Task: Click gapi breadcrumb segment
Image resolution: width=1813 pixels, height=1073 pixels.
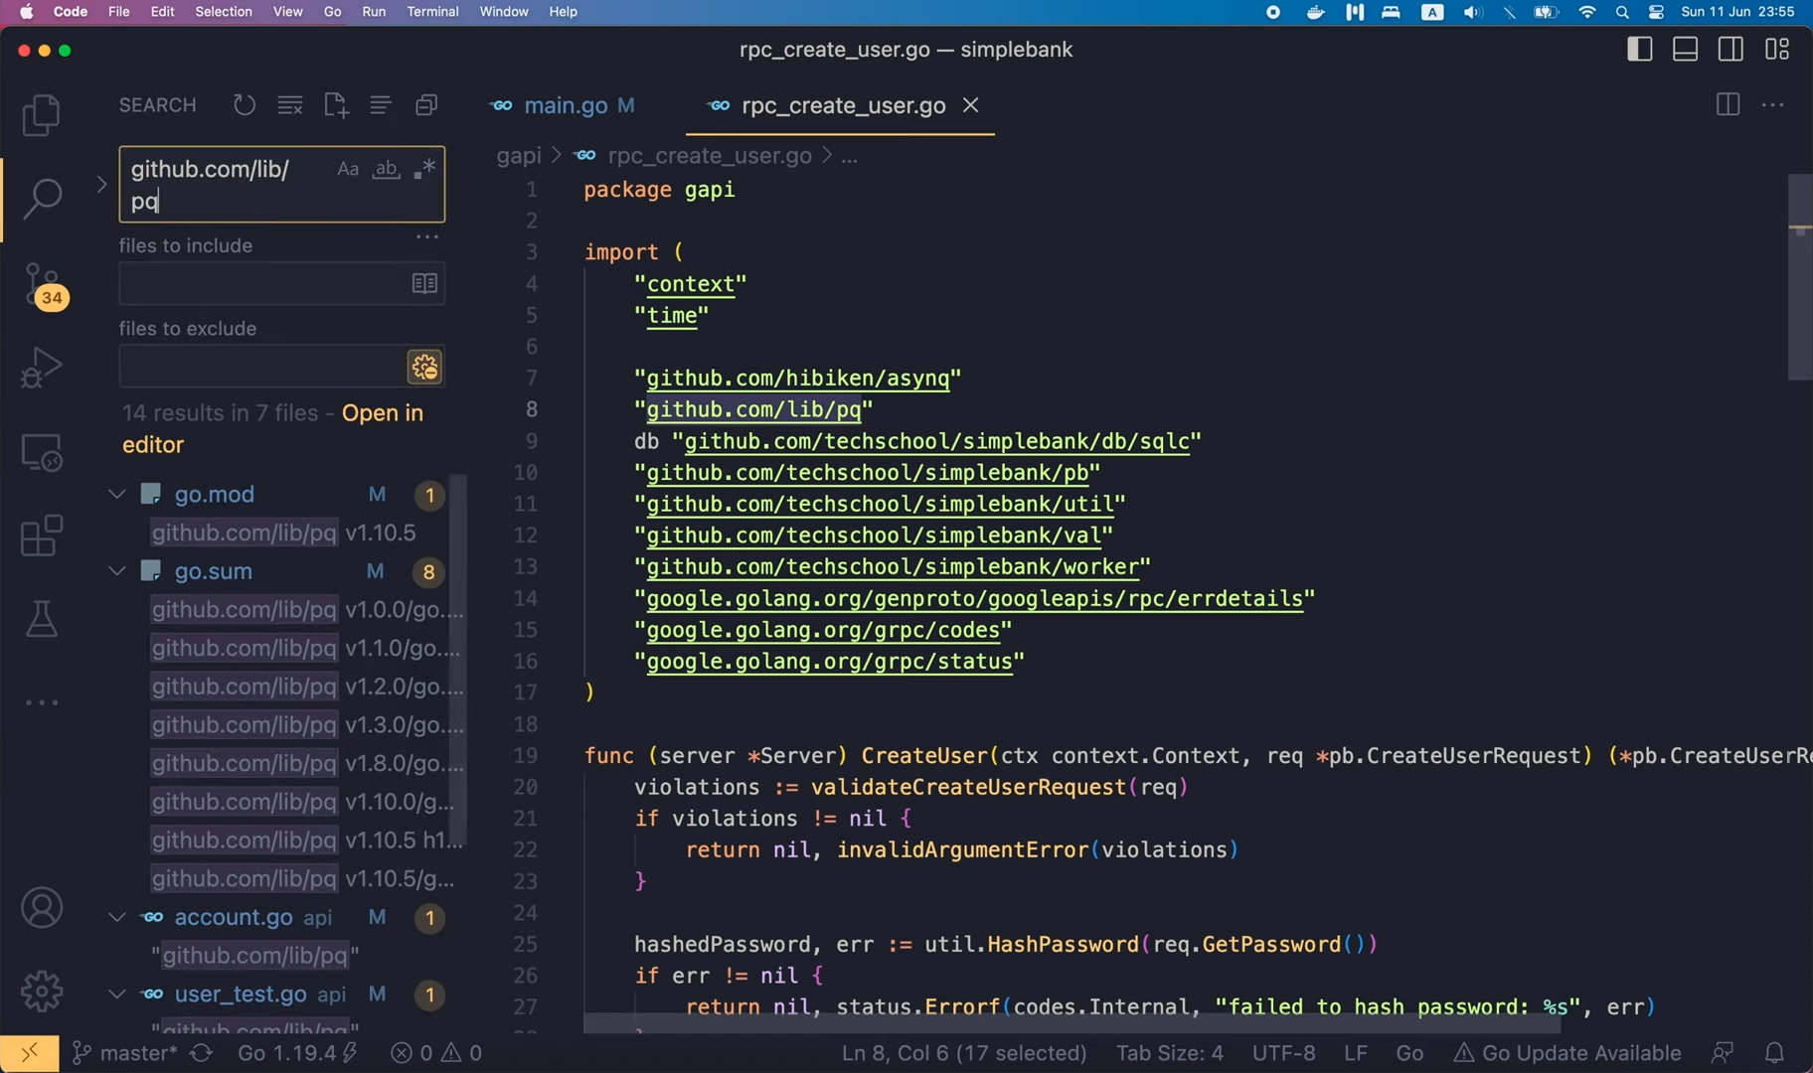Action: point(519,156)
